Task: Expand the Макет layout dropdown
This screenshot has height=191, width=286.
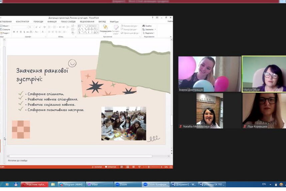Action: point(6,26)
